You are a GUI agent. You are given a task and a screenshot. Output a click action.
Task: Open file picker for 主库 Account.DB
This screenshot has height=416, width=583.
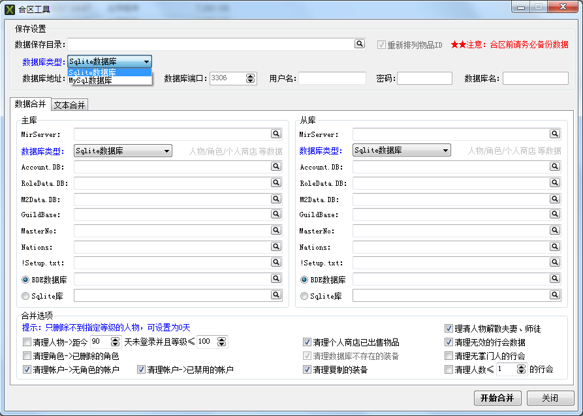coord(275,166)
